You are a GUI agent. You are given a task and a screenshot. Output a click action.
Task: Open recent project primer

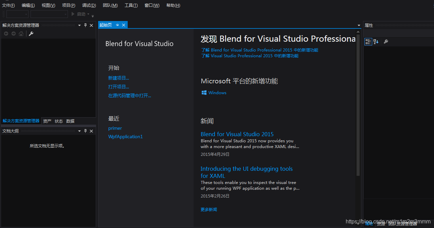(115, 128)
